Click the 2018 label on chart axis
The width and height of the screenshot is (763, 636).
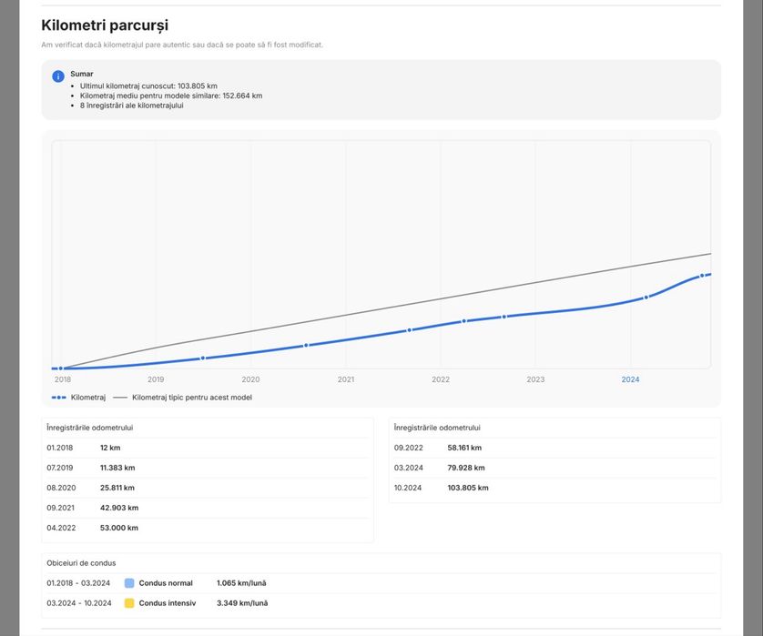click(63, 379)
